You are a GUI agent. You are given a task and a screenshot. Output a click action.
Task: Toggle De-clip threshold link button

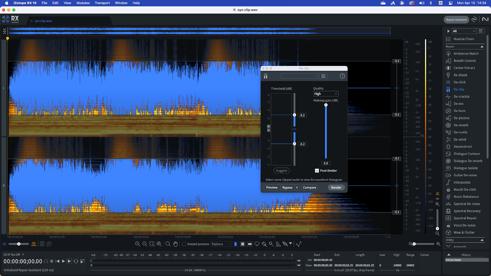coord(295,129)
